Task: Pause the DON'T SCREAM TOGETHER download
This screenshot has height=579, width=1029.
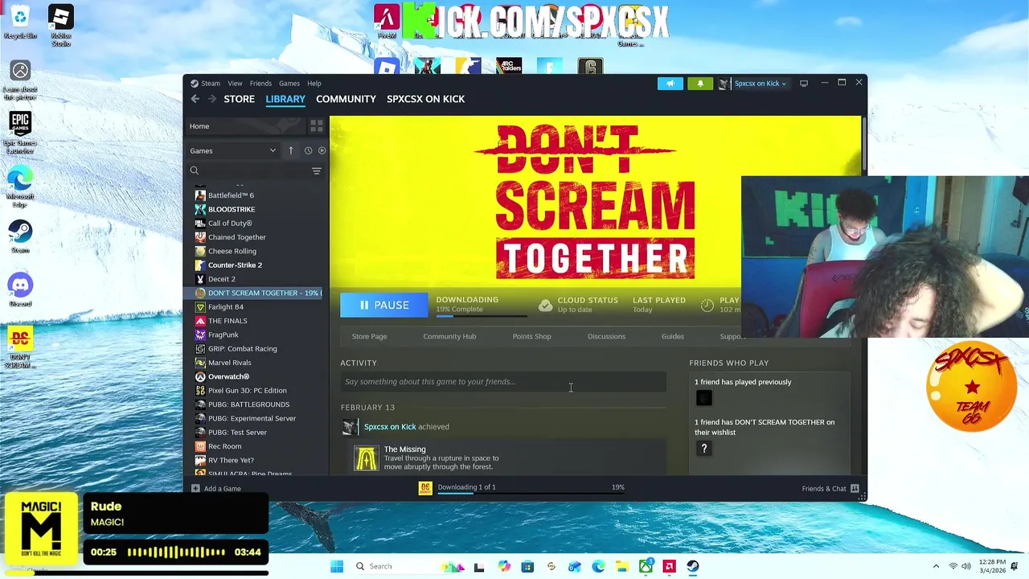Action: 384,305
